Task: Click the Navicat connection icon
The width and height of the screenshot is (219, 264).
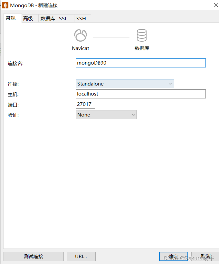Action: [80, 35]
